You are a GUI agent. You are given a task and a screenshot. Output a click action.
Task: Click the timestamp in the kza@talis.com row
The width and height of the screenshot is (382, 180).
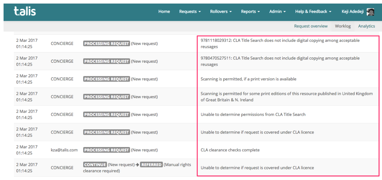tap(27, 150)
